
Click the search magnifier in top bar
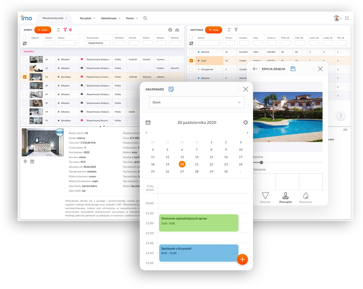(x=145, y=19)
